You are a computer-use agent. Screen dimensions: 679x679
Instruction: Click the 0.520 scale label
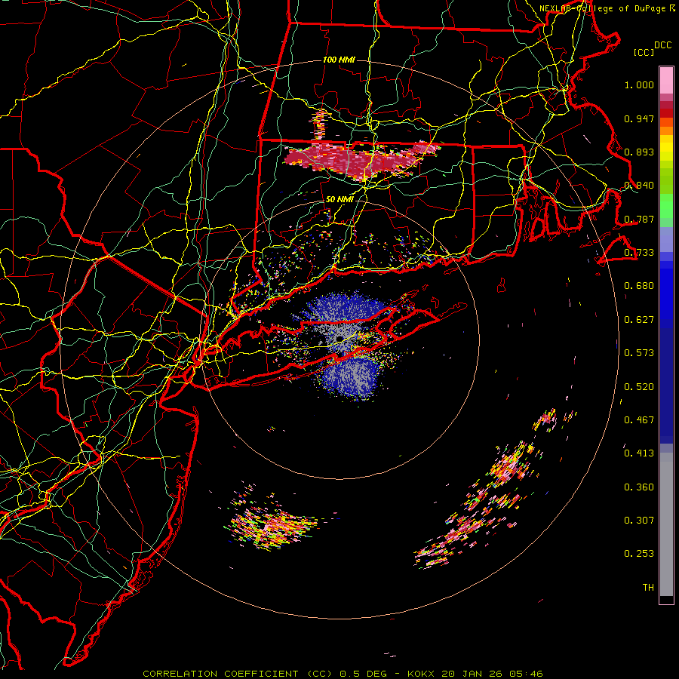[x=639, y=387]
